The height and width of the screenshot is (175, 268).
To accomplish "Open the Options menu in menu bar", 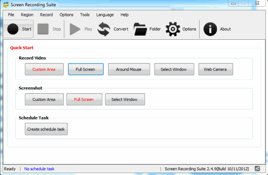I will tap(67, 15).
